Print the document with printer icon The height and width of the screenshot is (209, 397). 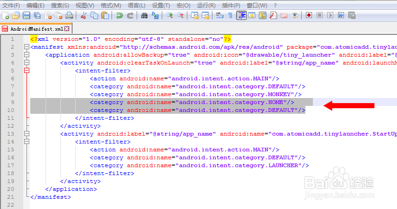(69, 15)
